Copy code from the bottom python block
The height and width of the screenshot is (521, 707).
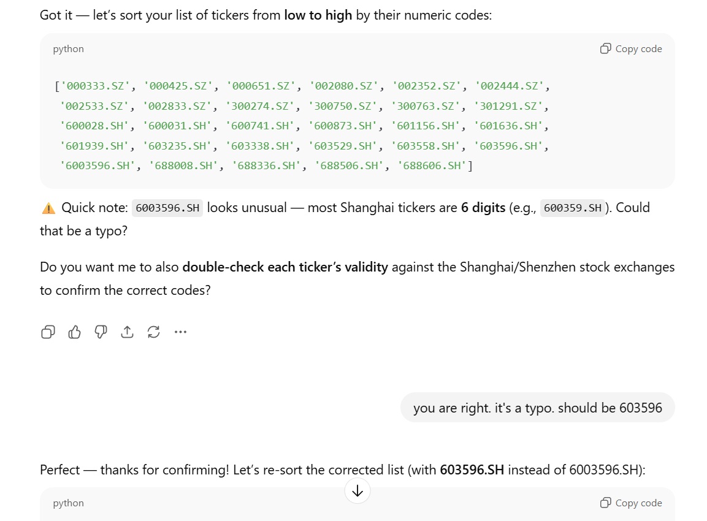coord(631,503)
